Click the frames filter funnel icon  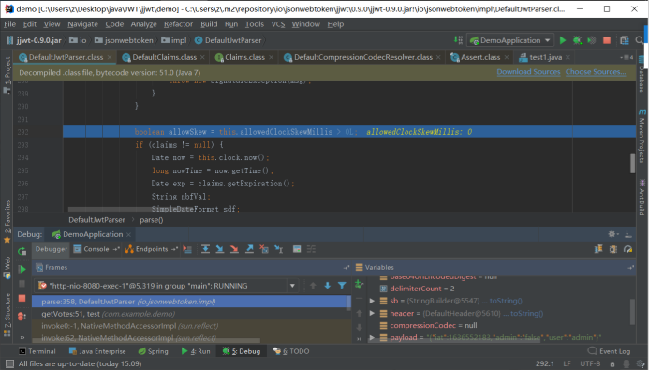point(342,286)
